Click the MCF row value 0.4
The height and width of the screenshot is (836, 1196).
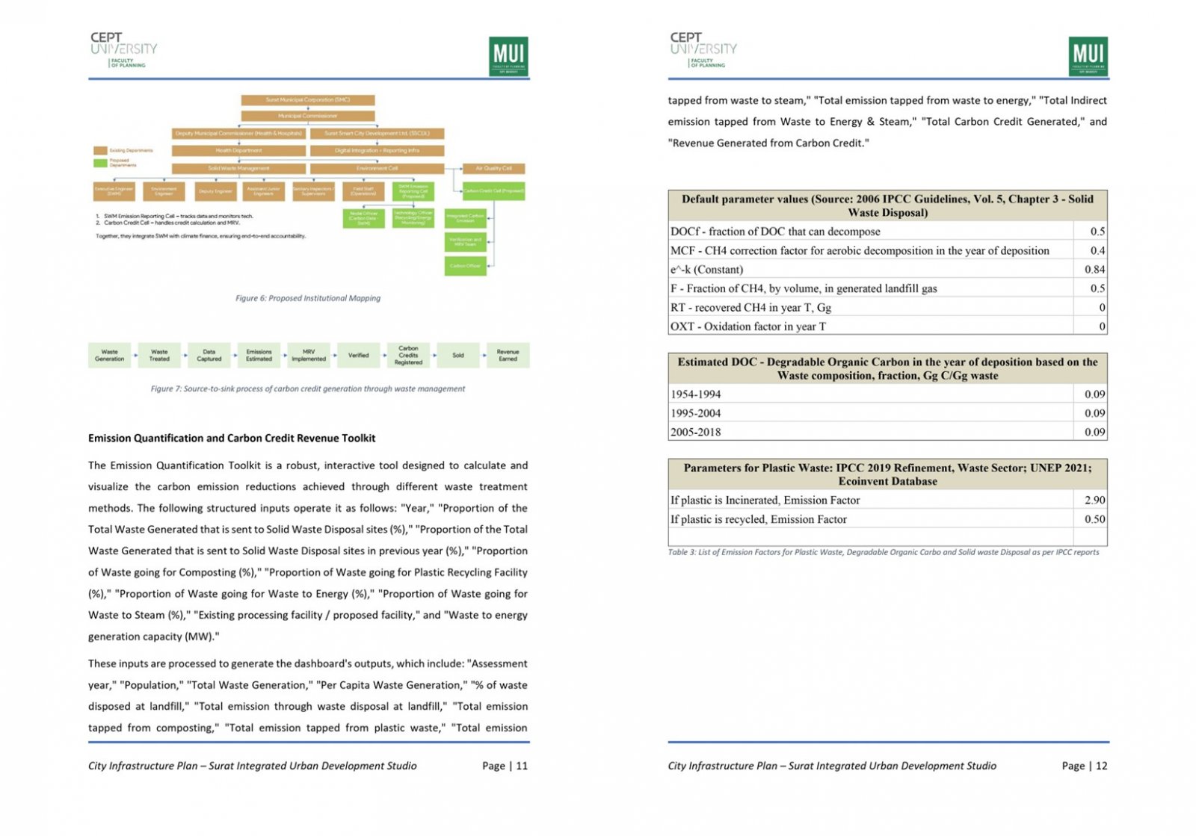coord(1097,250)
